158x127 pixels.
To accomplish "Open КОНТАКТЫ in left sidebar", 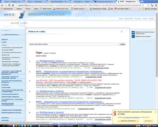I will tap(5, 118).
